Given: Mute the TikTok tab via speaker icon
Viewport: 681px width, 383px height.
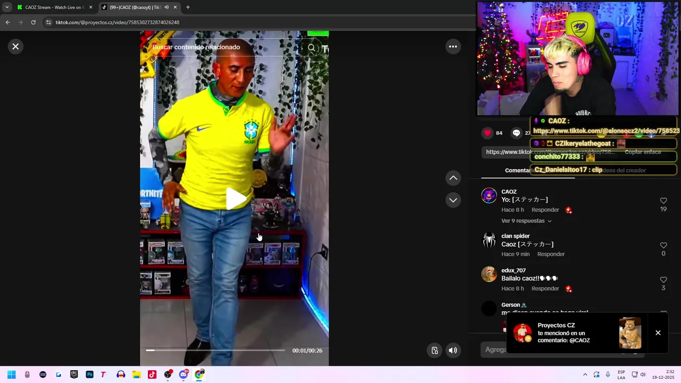Looking at the screenshot, I should click(167, 7).
